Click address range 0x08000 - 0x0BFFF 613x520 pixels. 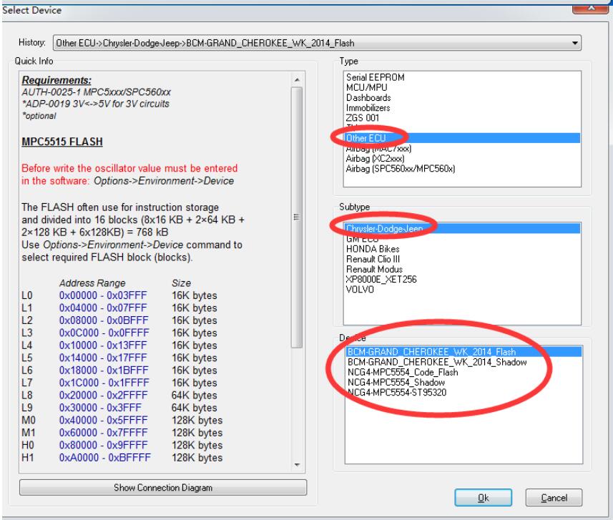104,320
